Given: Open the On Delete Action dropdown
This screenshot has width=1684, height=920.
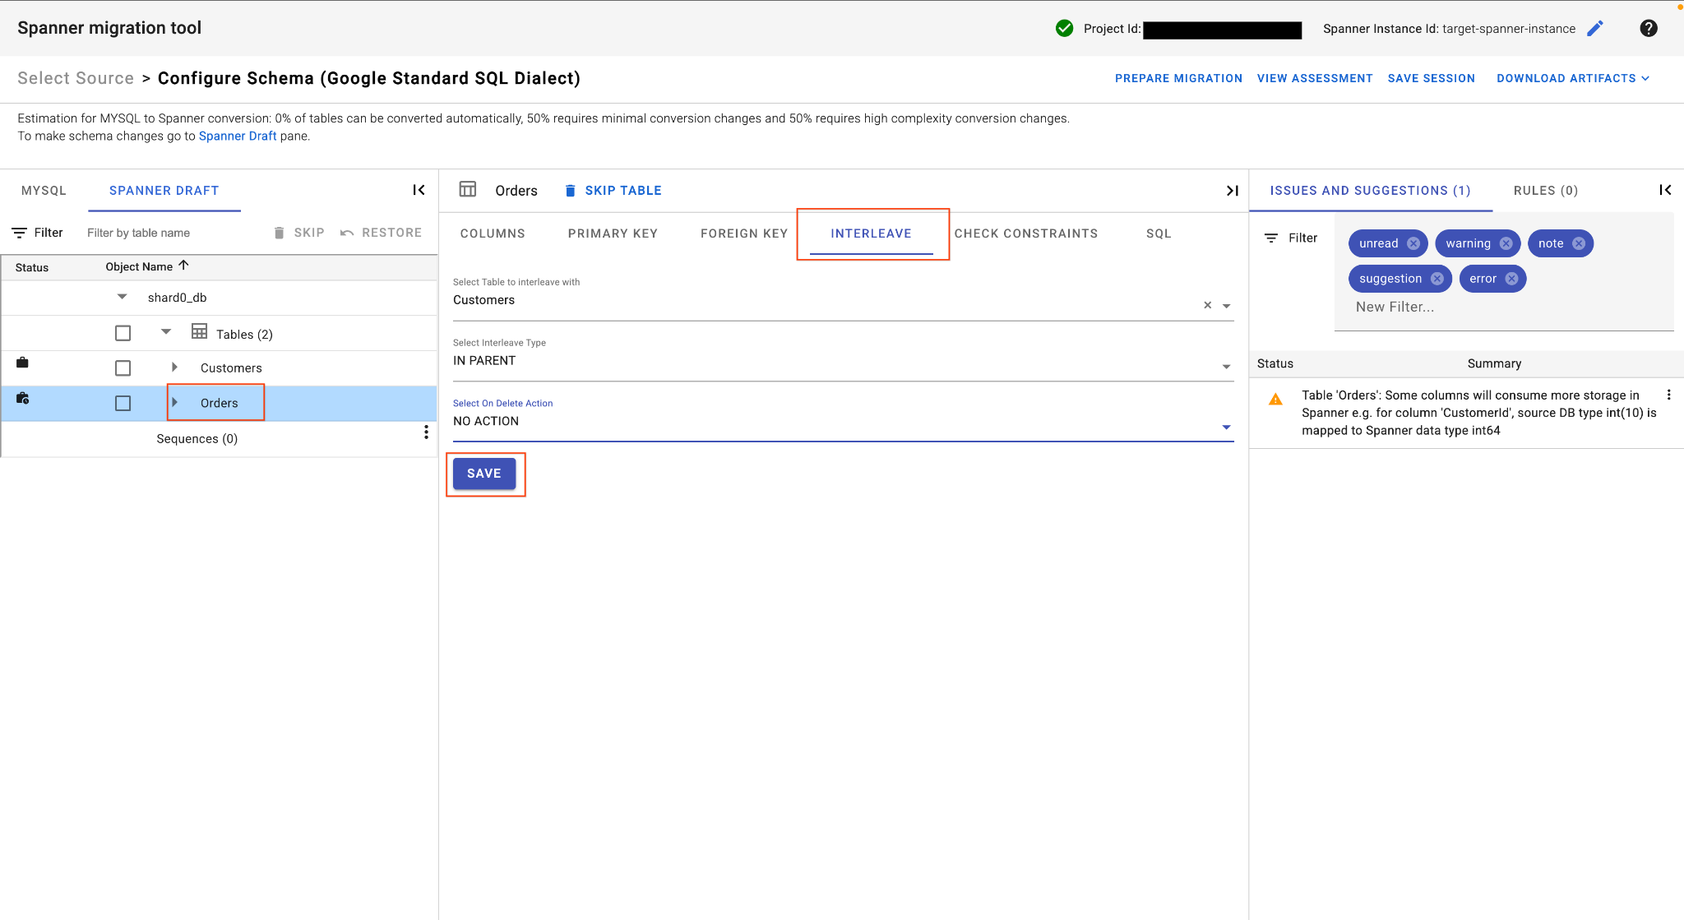Looking at the screenshot, I should click(x=843, y=422).
